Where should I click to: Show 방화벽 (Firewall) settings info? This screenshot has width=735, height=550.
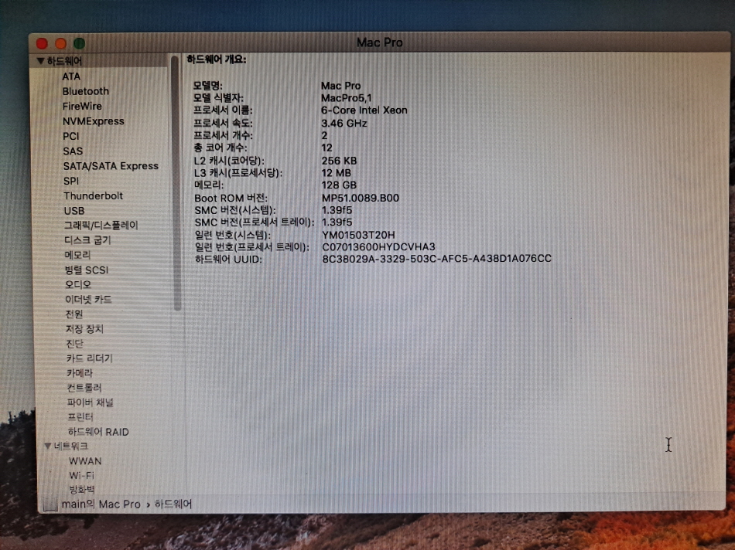pos(80,490)
